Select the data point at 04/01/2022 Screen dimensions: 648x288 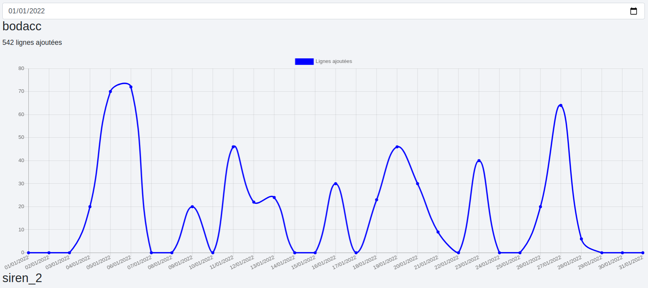[90, 207]
